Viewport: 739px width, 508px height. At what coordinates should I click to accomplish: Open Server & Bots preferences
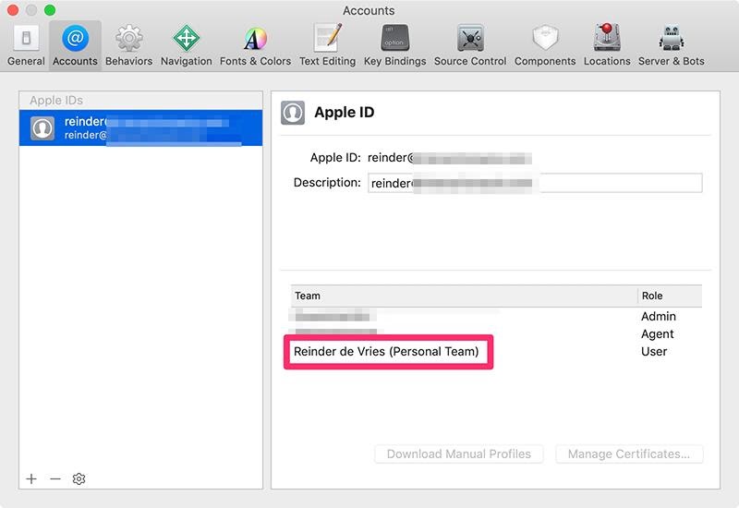(x=671, y=45)
